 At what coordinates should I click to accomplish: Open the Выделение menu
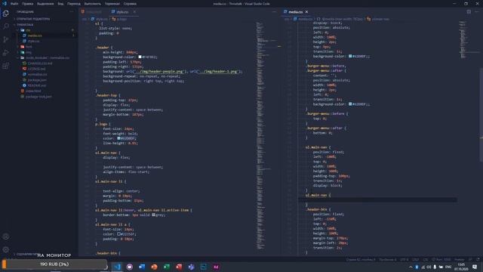pyautogui.click(x=45, y=4)
